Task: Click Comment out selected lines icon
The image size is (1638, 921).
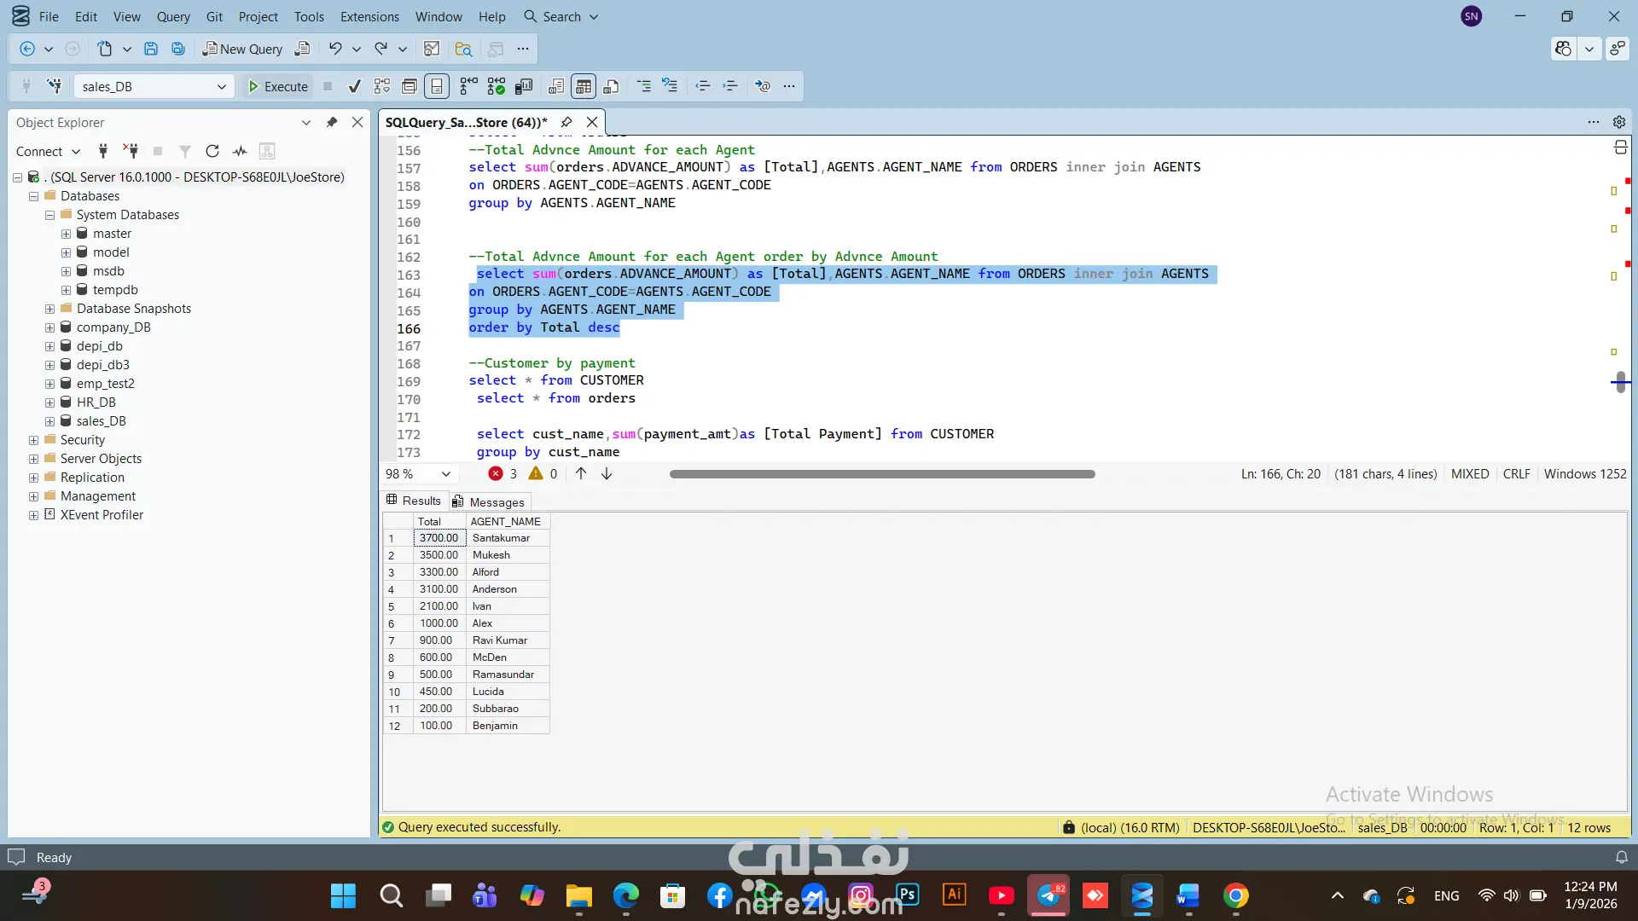Action: (x=643, y=86)
